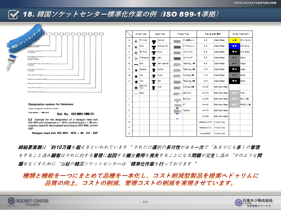Click the Slot drive icon
Viewport: 281px width, 210px height.
click(136, 64)
